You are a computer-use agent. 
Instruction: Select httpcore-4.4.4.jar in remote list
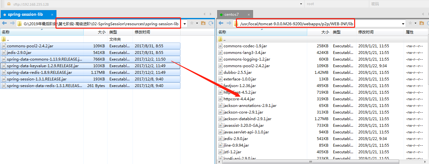pyautogui.click(x=239, y=99)
